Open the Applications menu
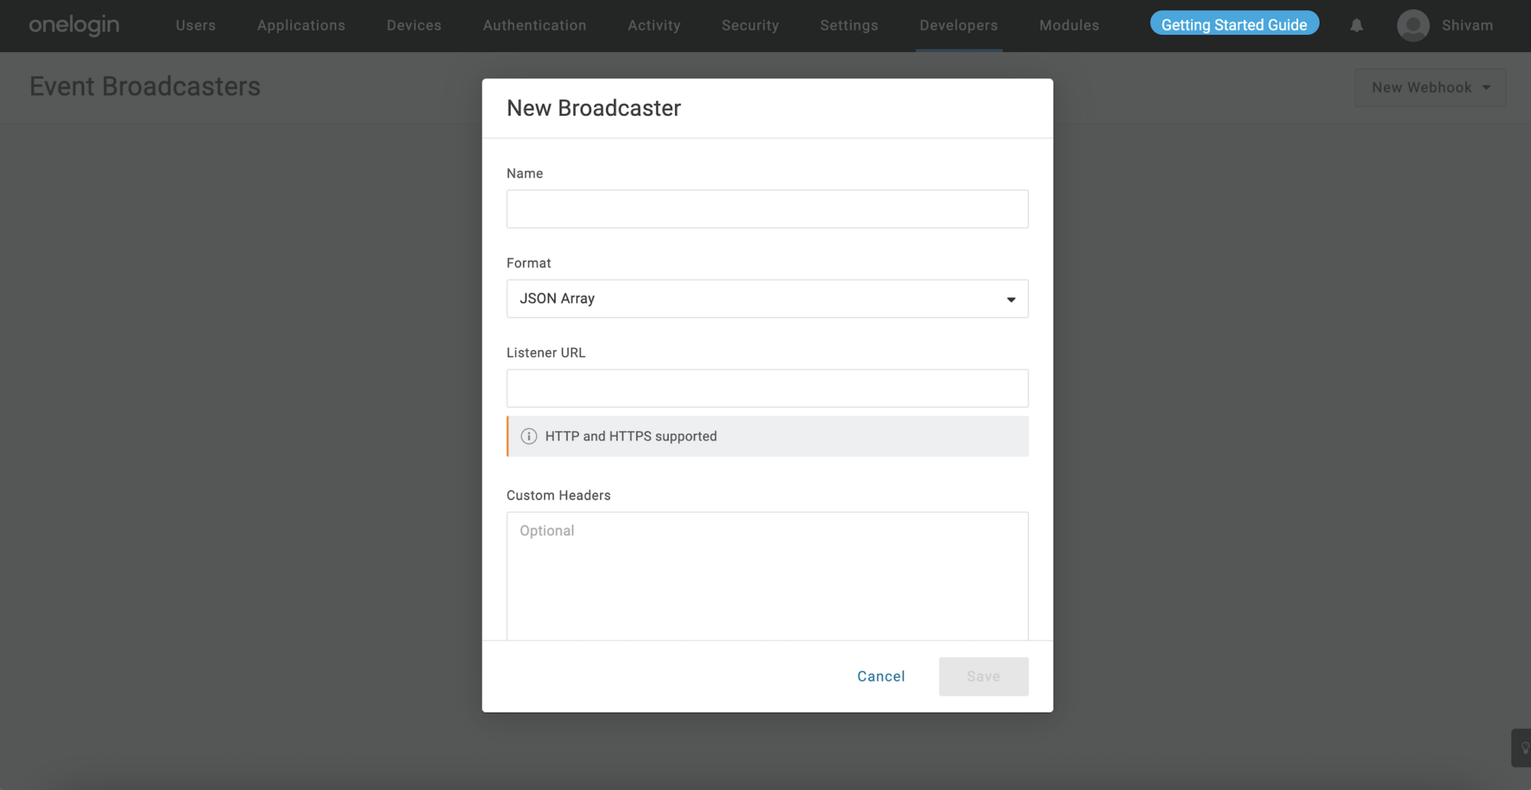1531x790 pixels. point(301,25)
